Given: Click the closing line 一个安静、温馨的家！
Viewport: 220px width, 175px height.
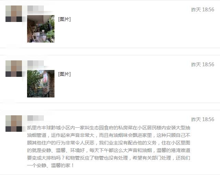Looking at the screenshot, I should click(51, 165).
